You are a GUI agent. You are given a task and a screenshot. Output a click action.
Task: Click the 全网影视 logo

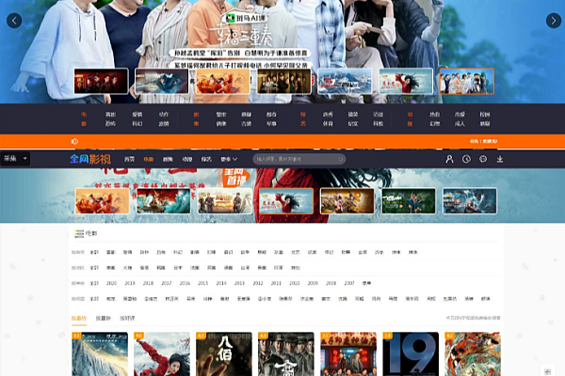[90, 159]
